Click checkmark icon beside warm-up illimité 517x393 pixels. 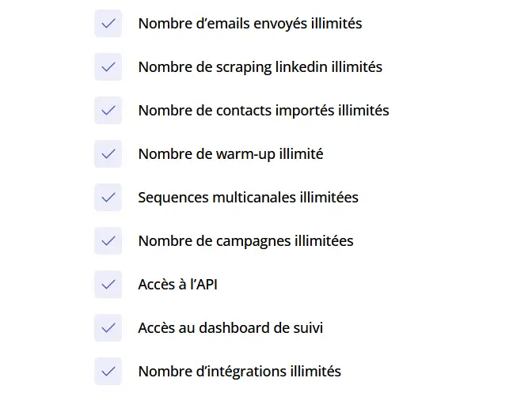(x=108, y=154)
